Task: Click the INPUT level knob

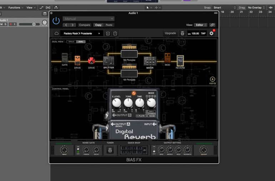Action: 64,150
